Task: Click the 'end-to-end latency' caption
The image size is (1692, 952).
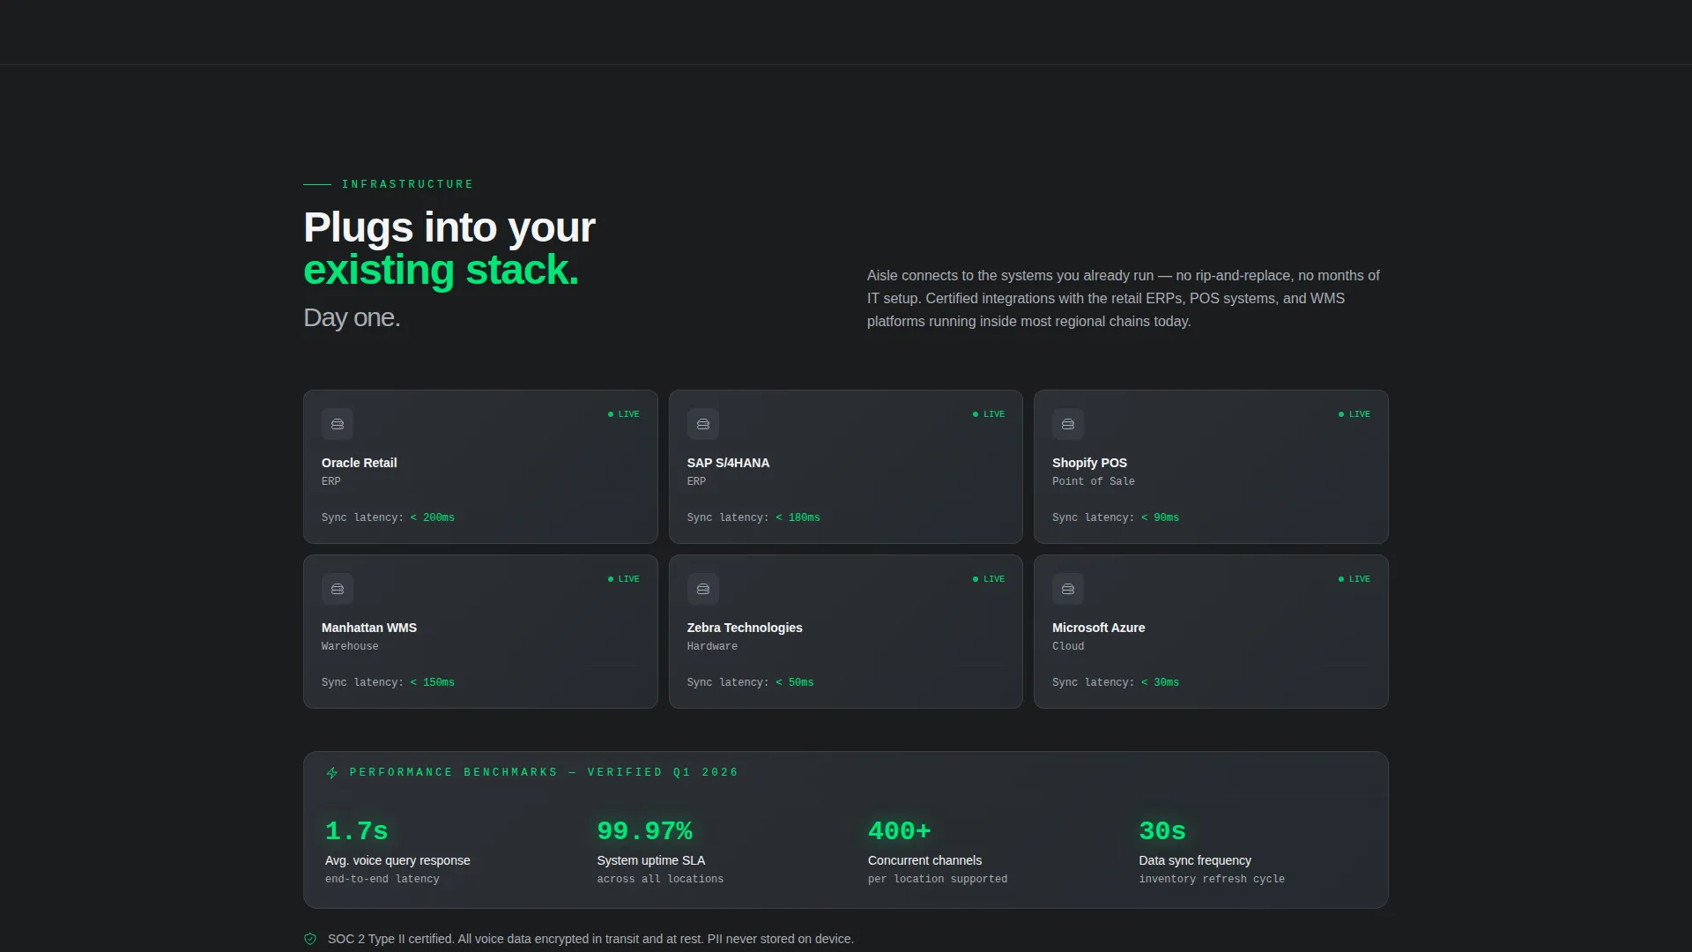Action: (x=382, y=879)
